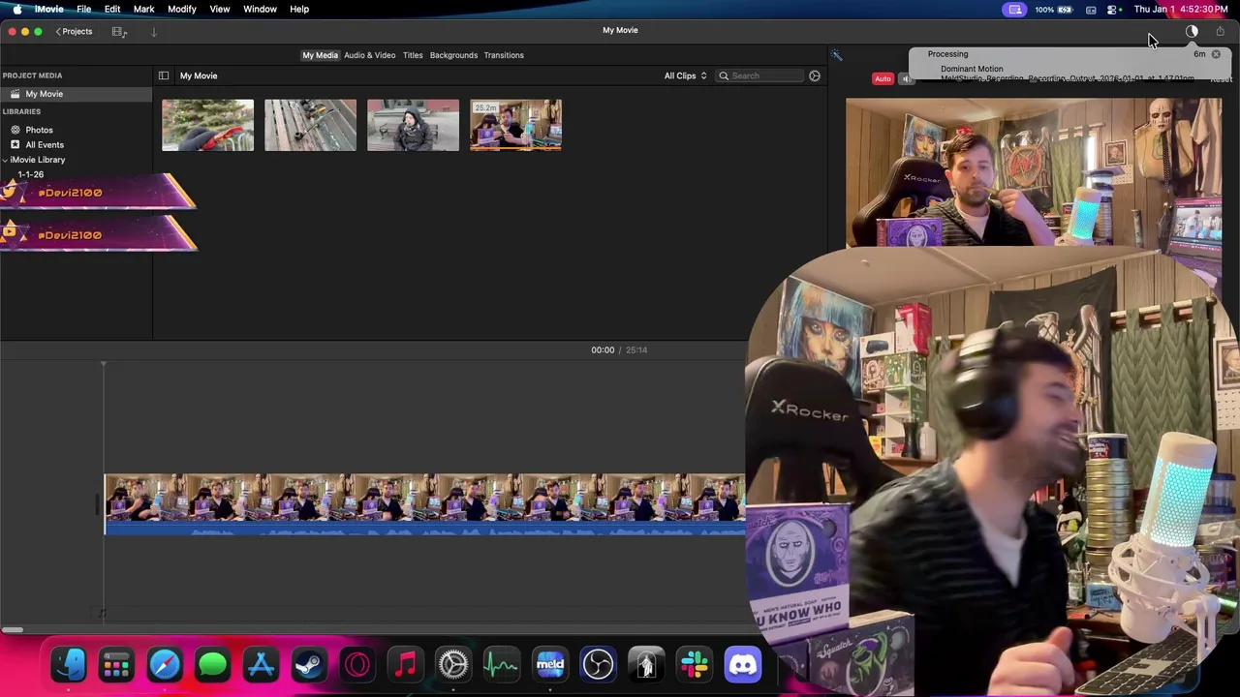Open Music app from the dock
The height and width of the screenshot is (697, 1240).
tap(405, 665)
